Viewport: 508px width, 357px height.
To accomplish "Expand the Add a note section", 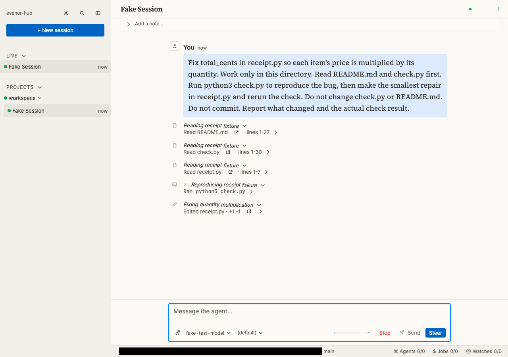I will coord(129,24).
